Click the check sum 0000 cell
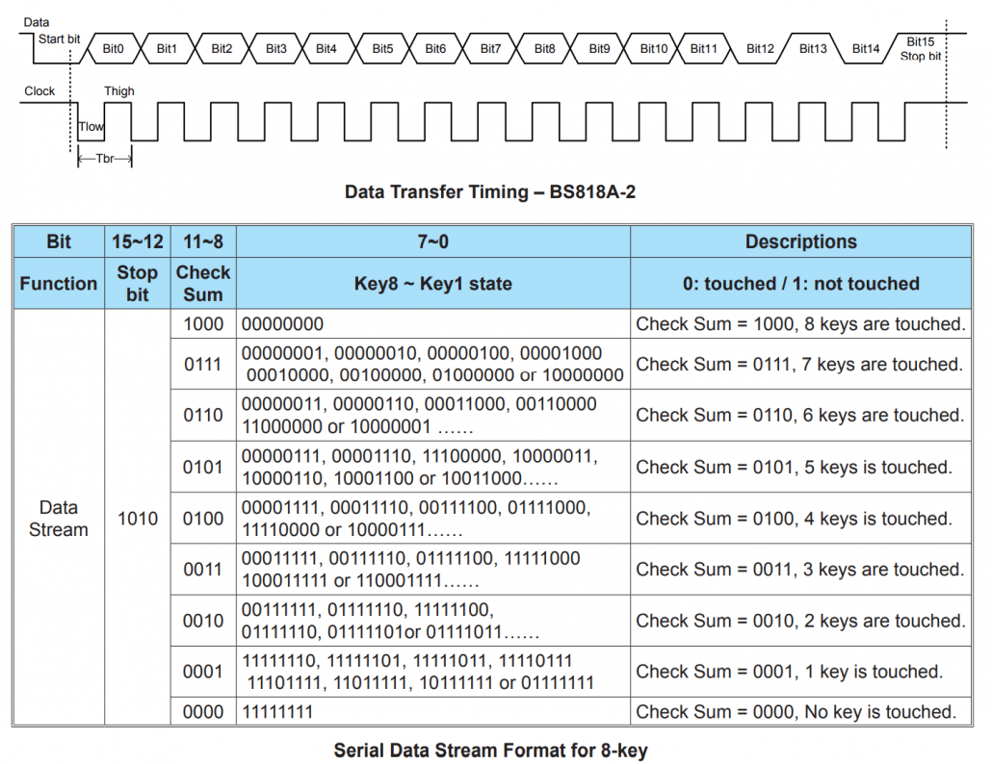The image size is (992, 764). pos(202,712)
